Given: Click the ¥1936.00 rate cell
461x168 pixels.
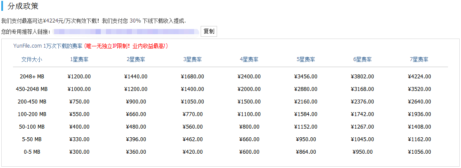Looking at the screenshot, I should pyautogui.click(x=419, y=114).
